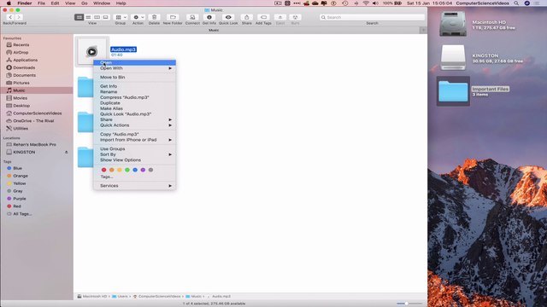547x307 pixels.
Task: Open the Go menu in menu bar
Action: [x=85, y=3]
